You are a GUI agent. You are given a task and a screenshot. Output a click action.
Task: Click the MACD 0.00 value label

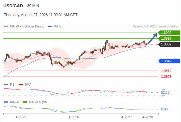click(x=164, y=109)
